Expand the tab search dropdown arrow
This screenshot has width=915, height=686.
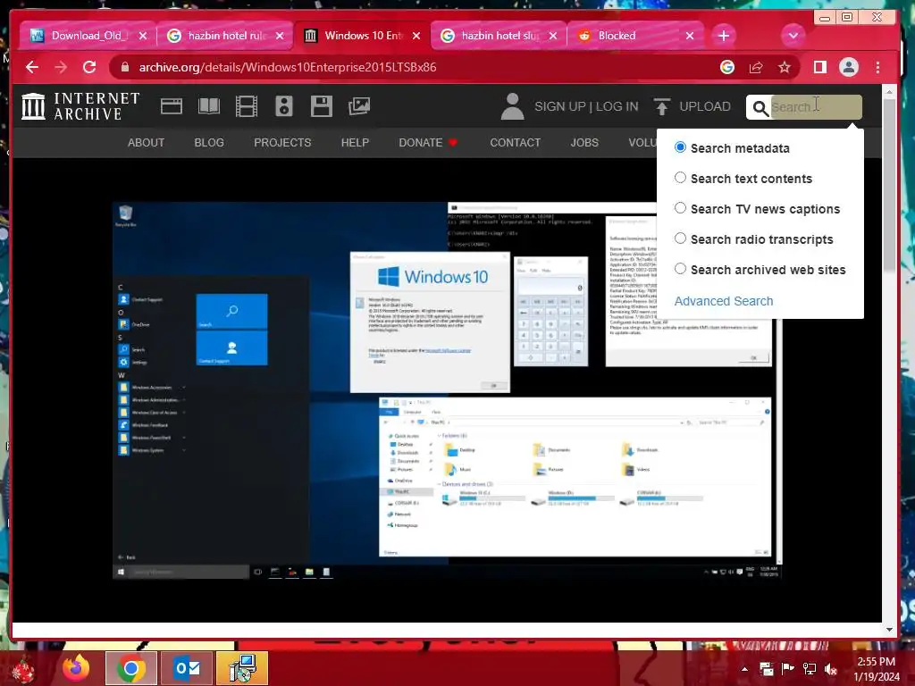[793, 36]
